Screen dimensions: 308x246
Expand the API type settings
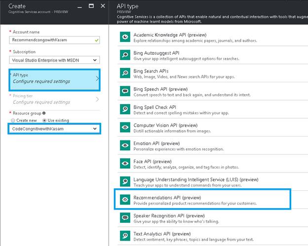click(54, 78)
